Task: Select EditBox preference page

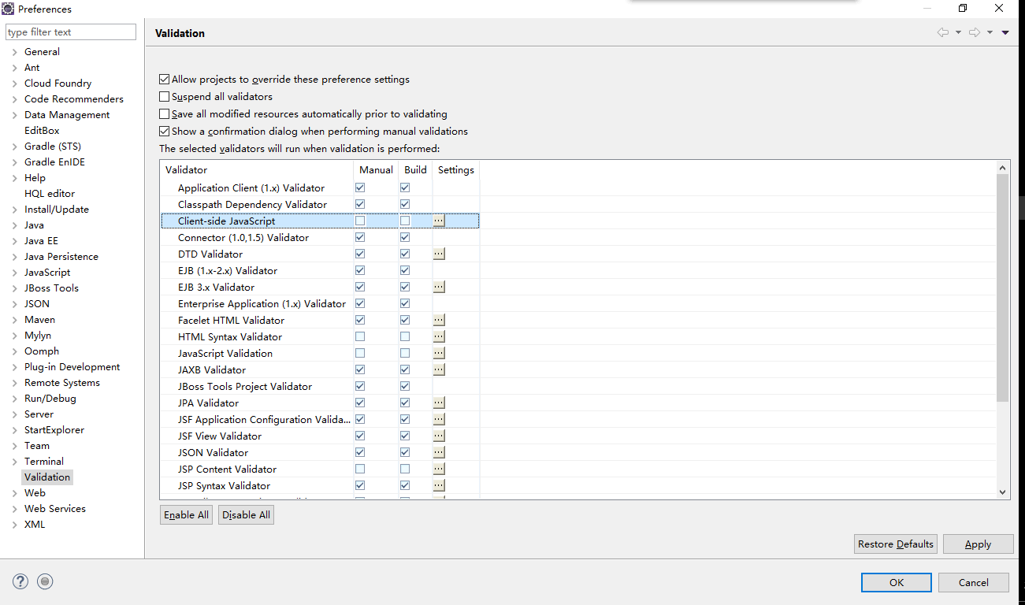Action: click(42, 131)
